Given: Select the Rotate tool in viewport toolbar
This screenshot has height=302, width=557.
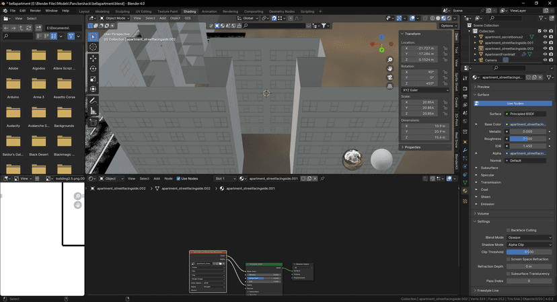Looking at the screenshot, I should pos(93,69).
